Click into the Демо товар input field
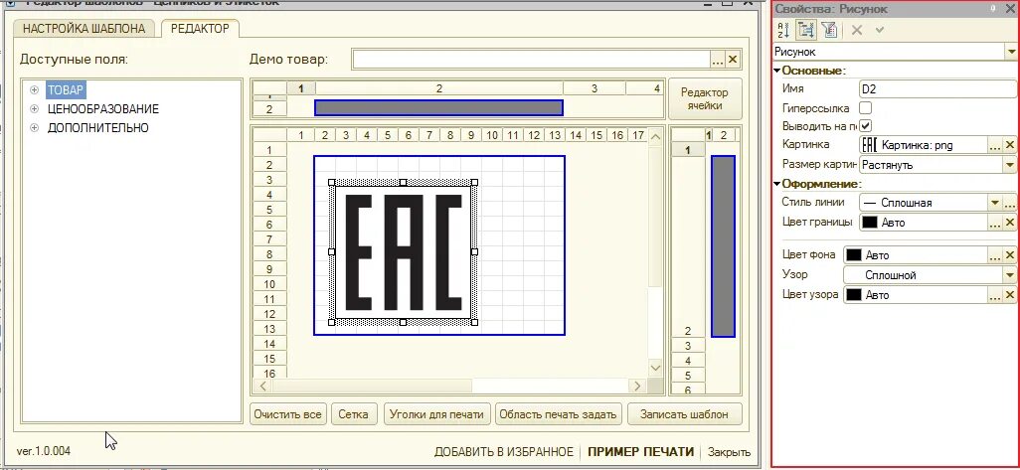Screen dimensions: 1020x470 pos(531,60)
